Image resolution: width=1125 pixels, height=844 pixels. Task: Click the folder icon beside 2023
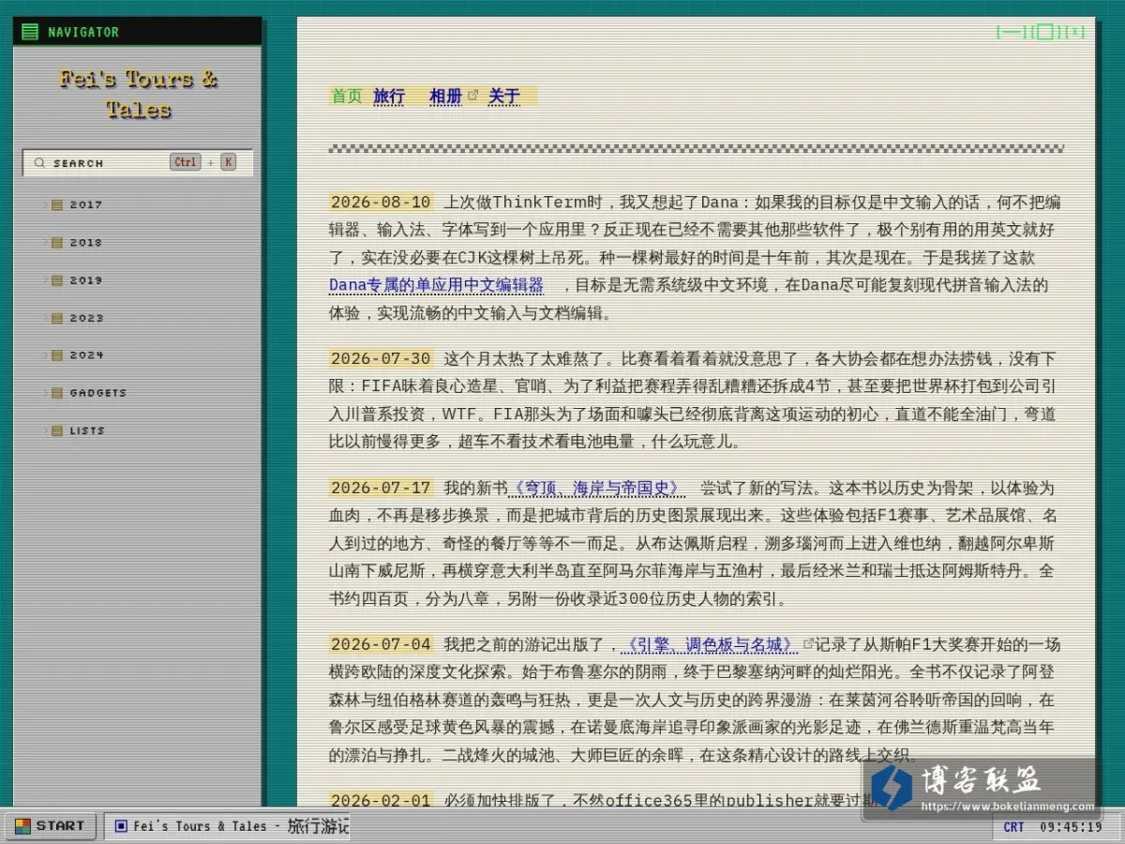57,318
